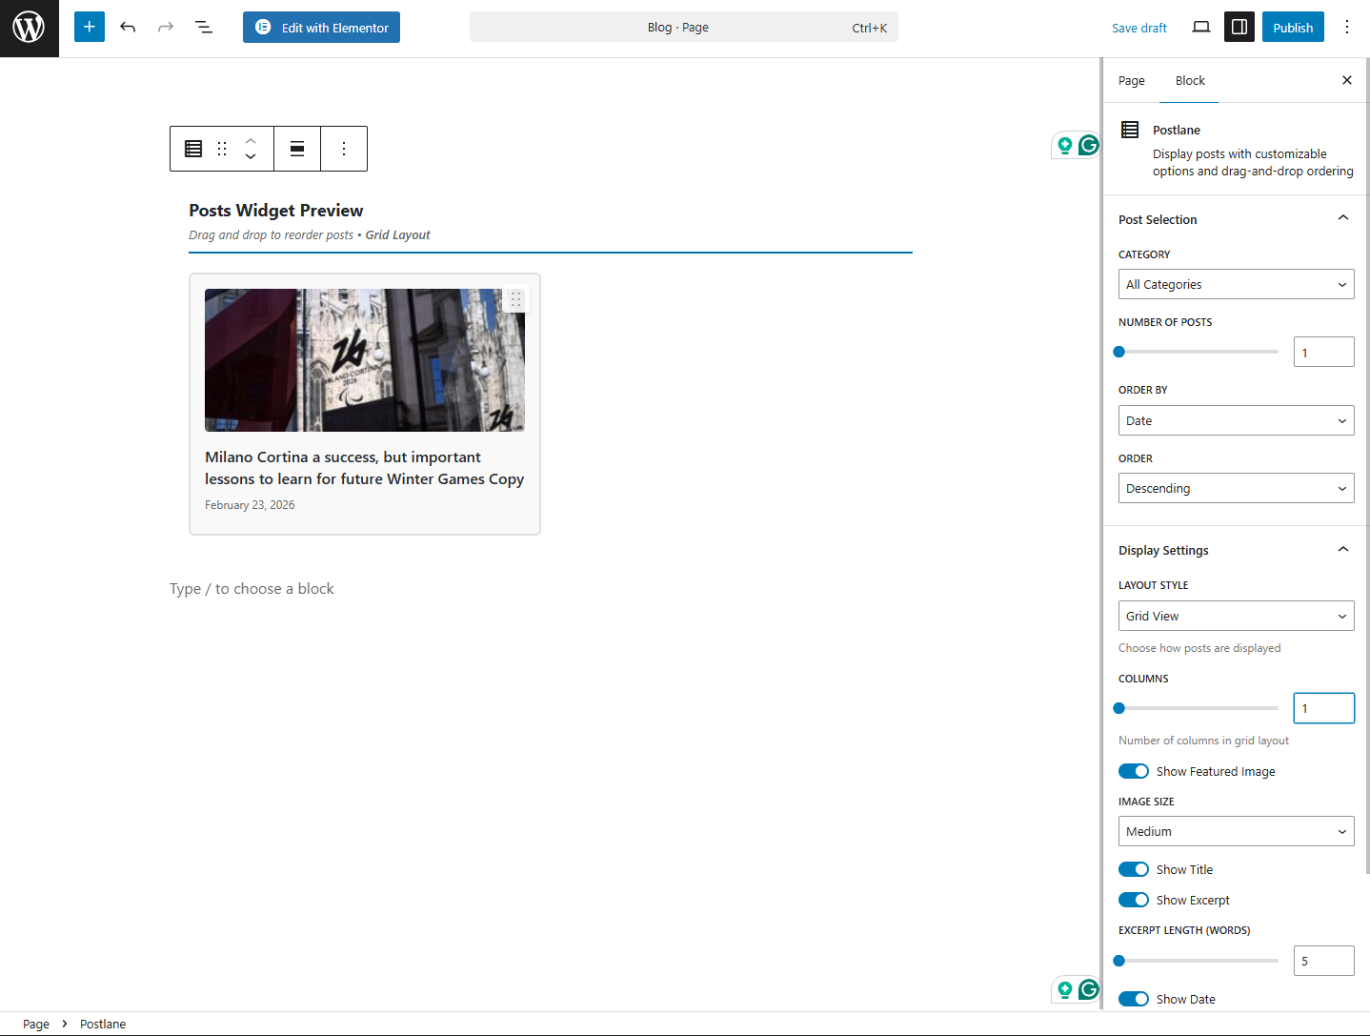This screenshot has height=1036, width=1370.
Task: Click the undo arrow icon
Action: 128,28
